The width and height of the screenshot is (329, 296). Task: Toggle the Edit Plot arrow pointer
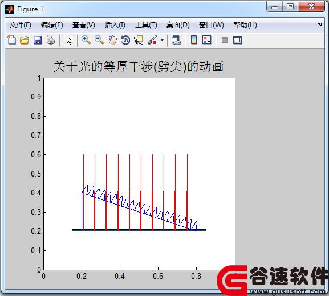click(69, 40)
